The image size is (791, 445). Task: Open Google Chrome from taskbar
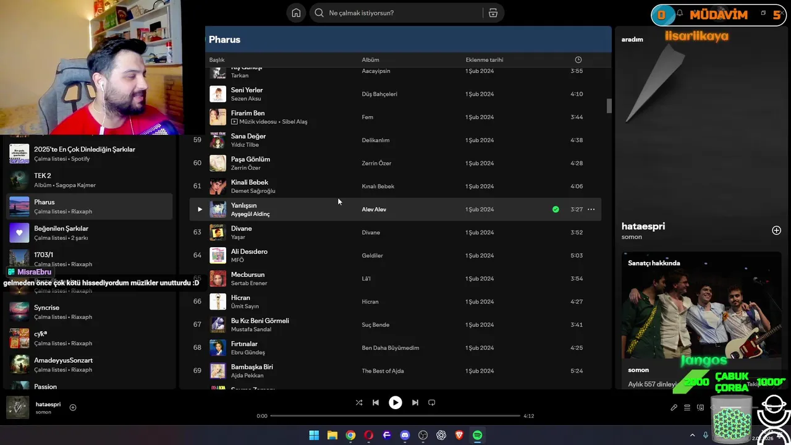tap(350, 435)
